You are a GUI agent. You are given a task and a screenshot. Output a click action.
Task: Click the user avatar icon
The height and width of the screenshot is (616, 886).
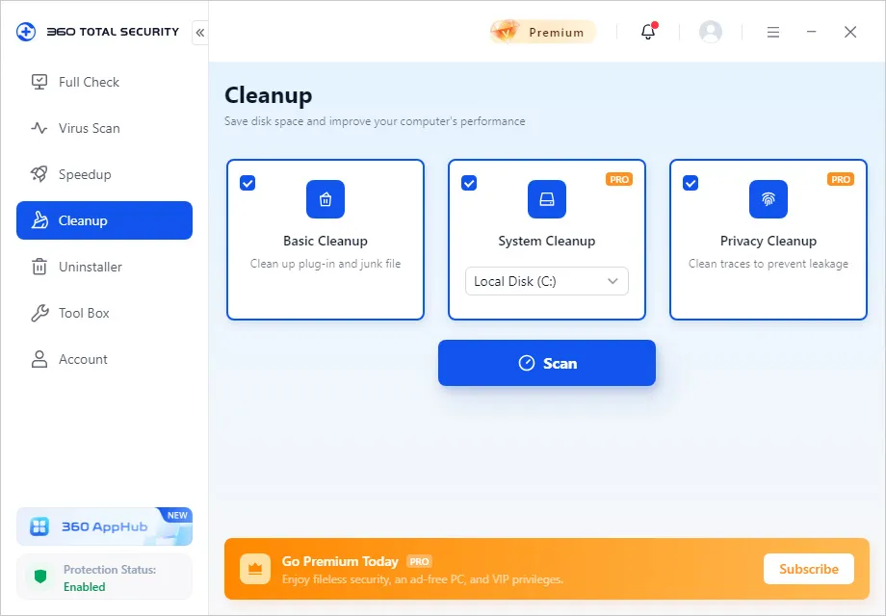(x=711, y=32)
